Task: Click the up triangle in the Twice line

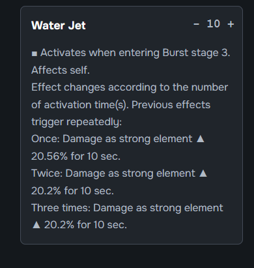Action: tap(203, 173)
